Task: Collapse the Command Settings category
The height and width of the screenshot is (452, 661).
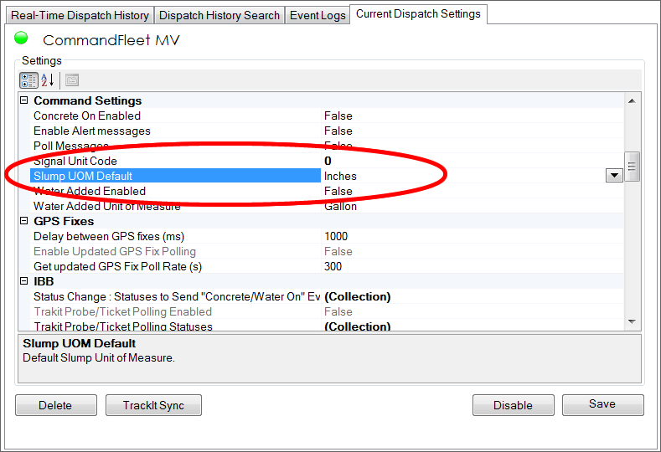Action: coord(24,100)
